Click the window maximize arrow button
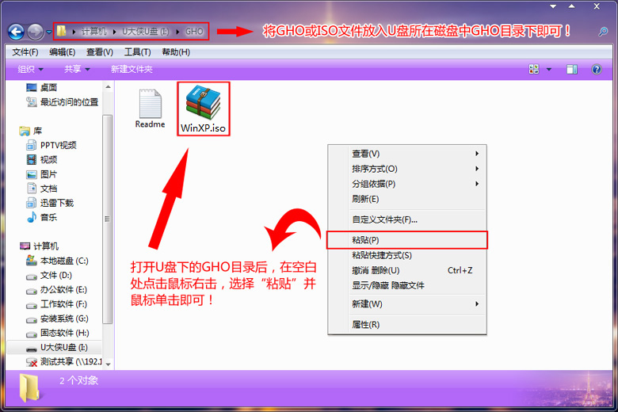 click(x=571, y=6)
